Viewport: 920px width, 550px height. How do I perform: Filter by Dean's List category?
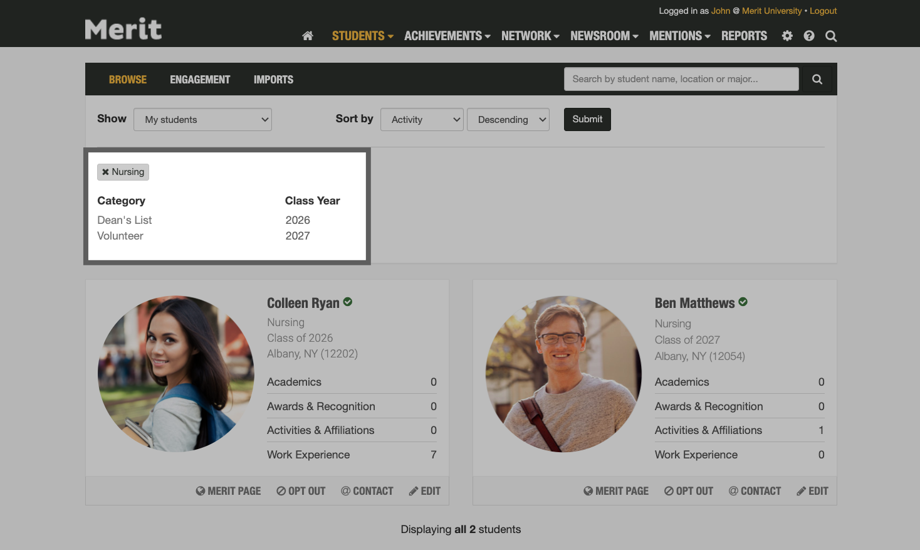pyautogui.click(x=125, y=220)
